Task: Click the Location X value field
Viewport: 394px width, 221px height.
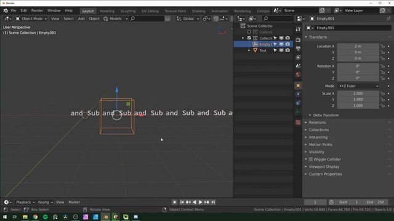Action: click(358, 47)
